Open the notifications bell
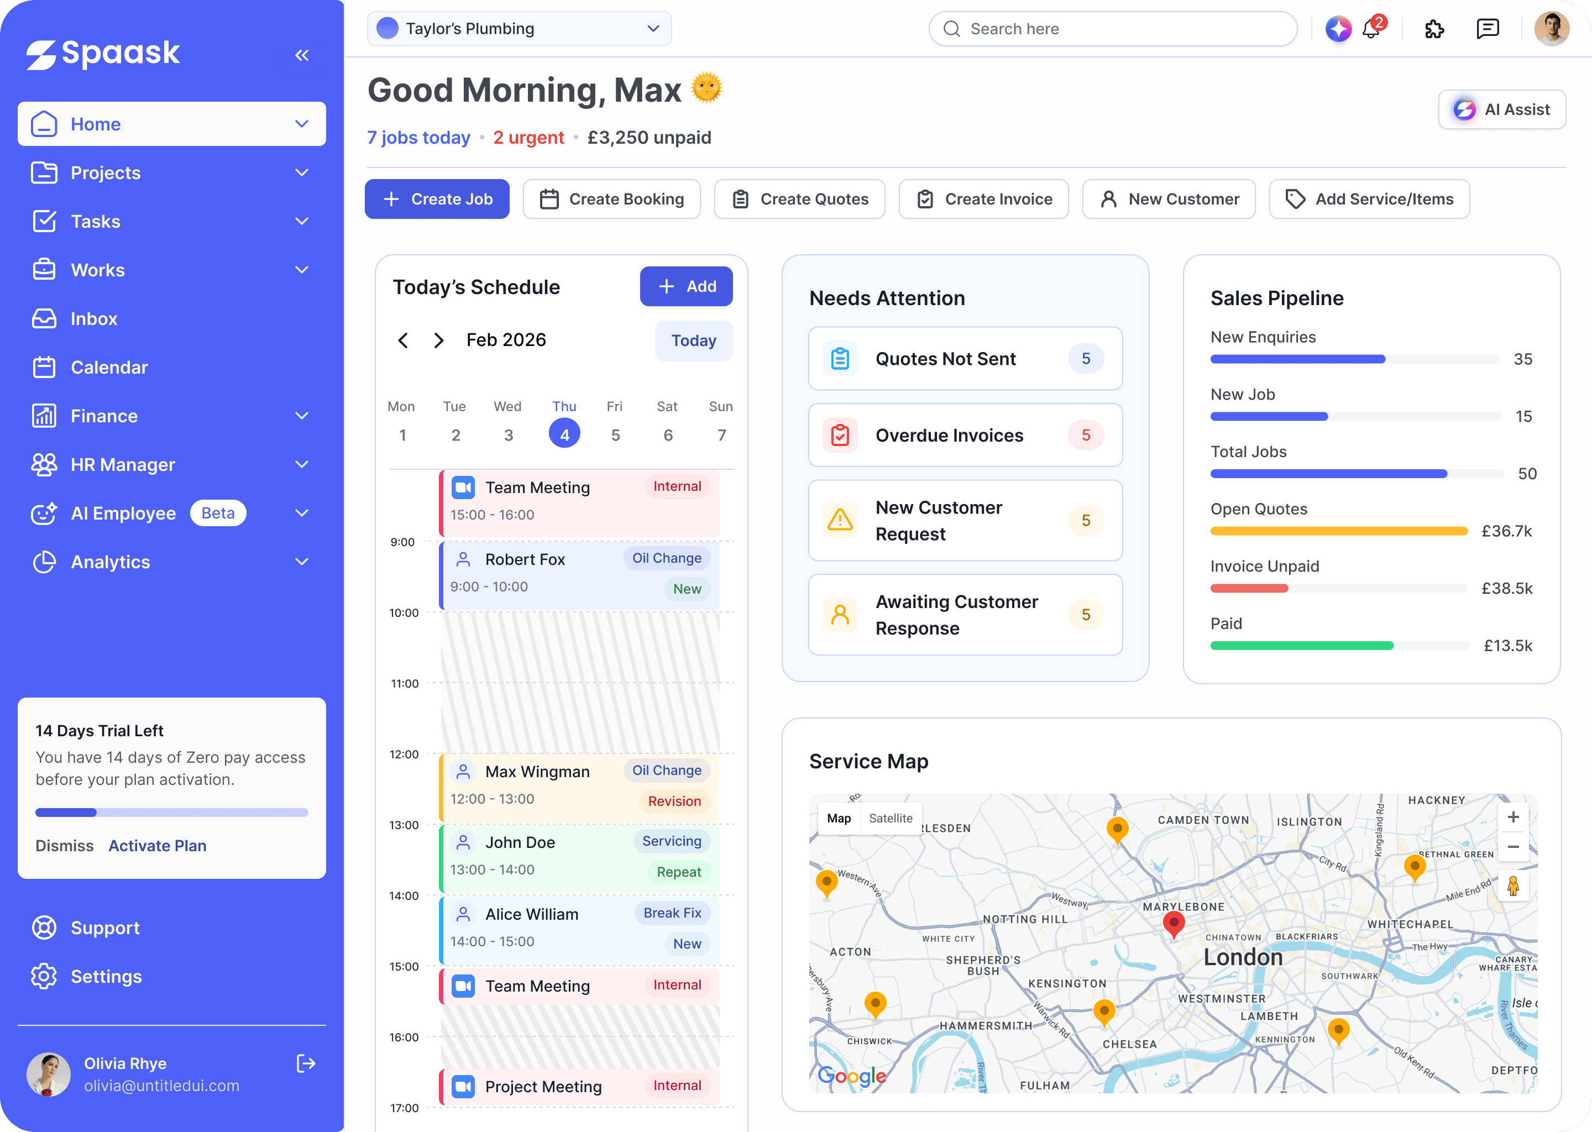 [x=1372, y=29]
